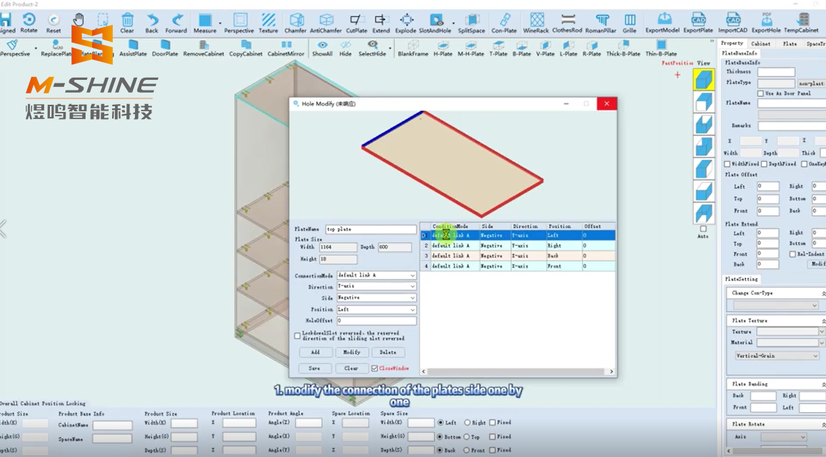Switch to the Plate tab
Image resolution: width=826 pixels, height=457 pixels.
[x=791, y=44]
